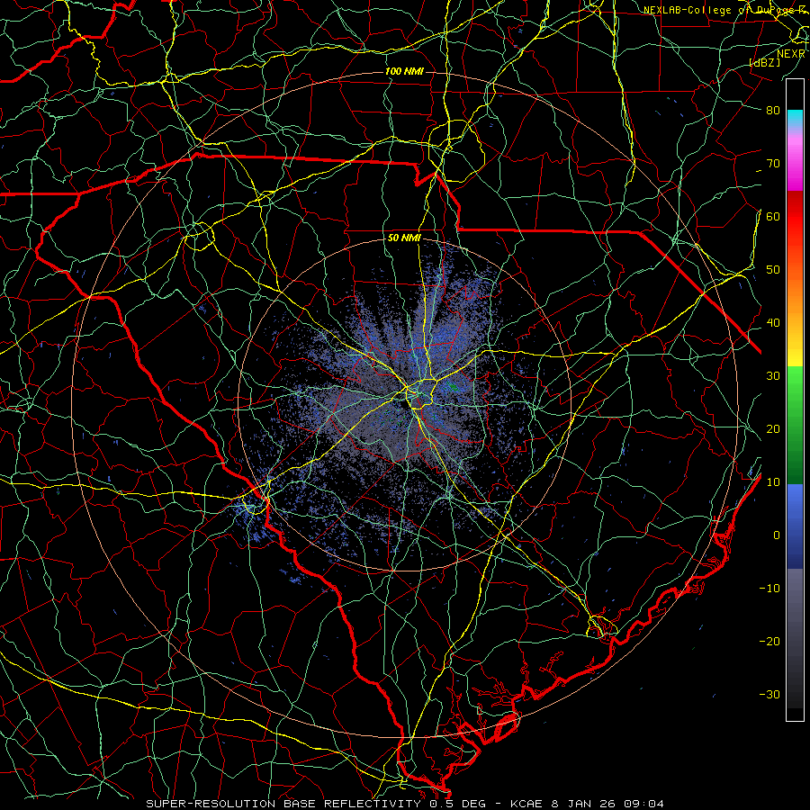Click the 8 JAN 26 date in caption

pyautogui.click(x=584, y=804)
